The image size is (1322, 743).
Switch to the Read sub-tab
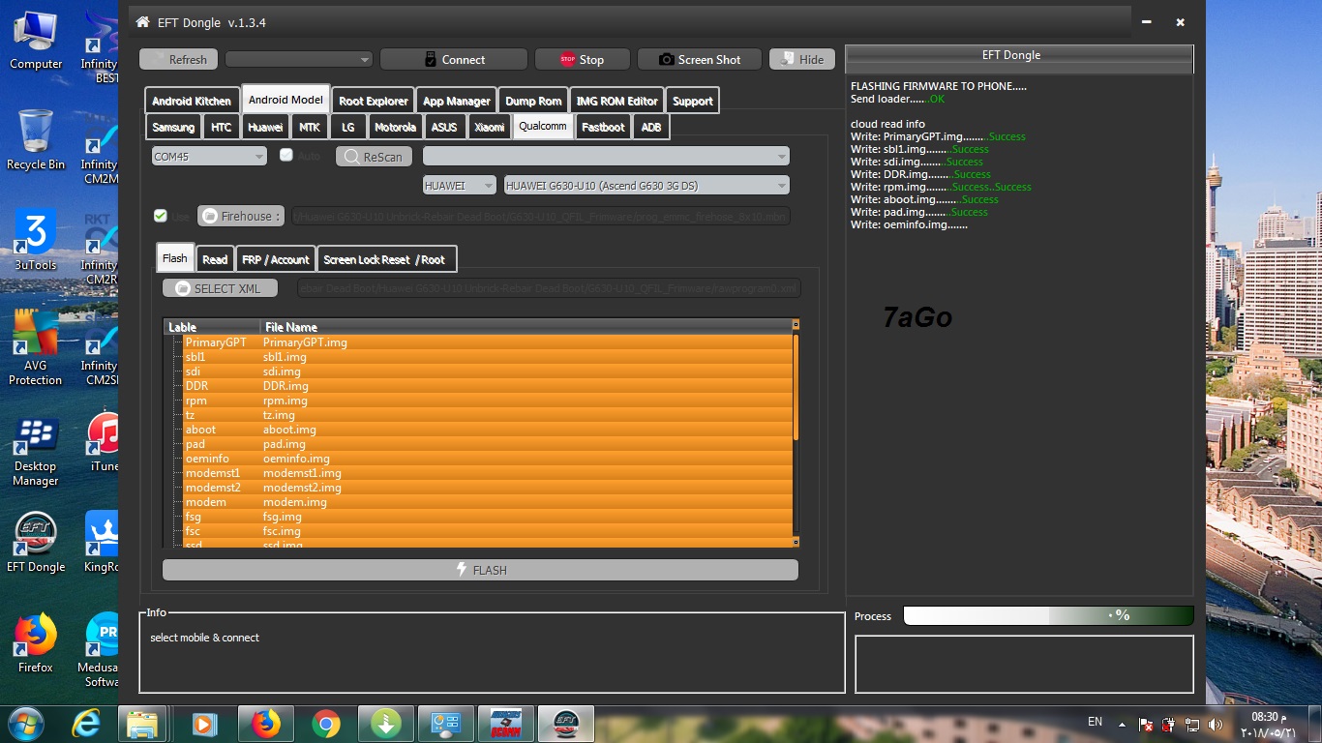215,259
